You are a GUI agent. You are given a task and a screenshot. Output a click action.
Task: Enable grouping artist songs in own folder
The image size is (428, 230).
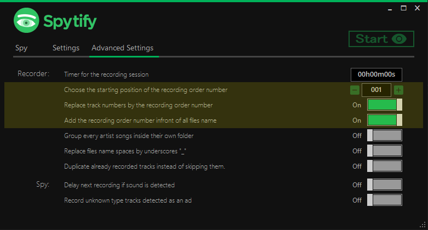(384, 136)
